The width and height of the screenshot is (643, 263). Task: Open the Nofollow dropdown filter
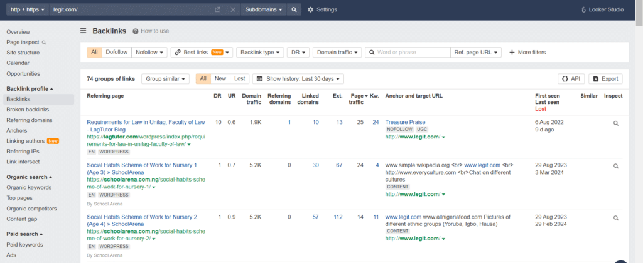click(x=149, y=53)
